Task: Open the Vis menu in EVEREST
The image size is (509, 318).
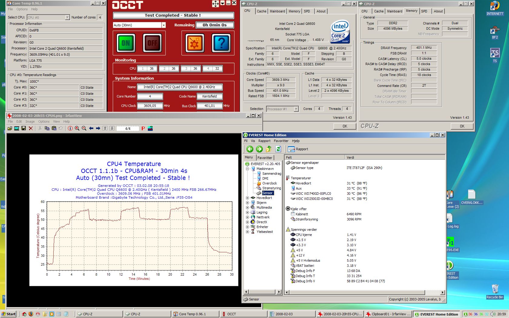Action: pyautogui.click(x=253, y=141)
